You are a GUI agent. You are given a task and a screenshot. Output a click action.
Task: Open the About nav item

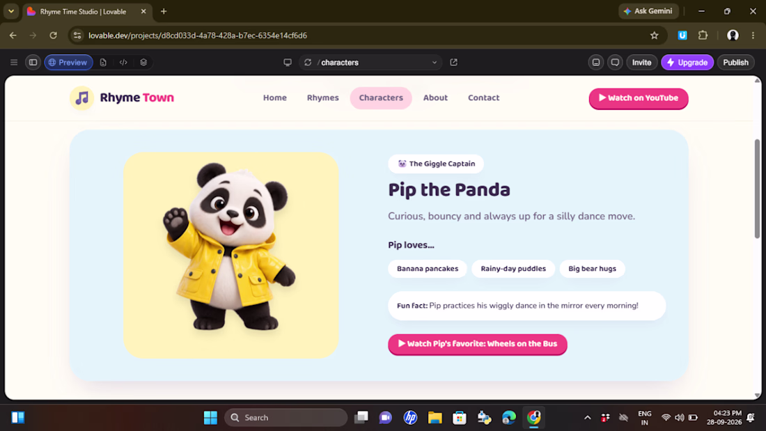pos(435,97)
